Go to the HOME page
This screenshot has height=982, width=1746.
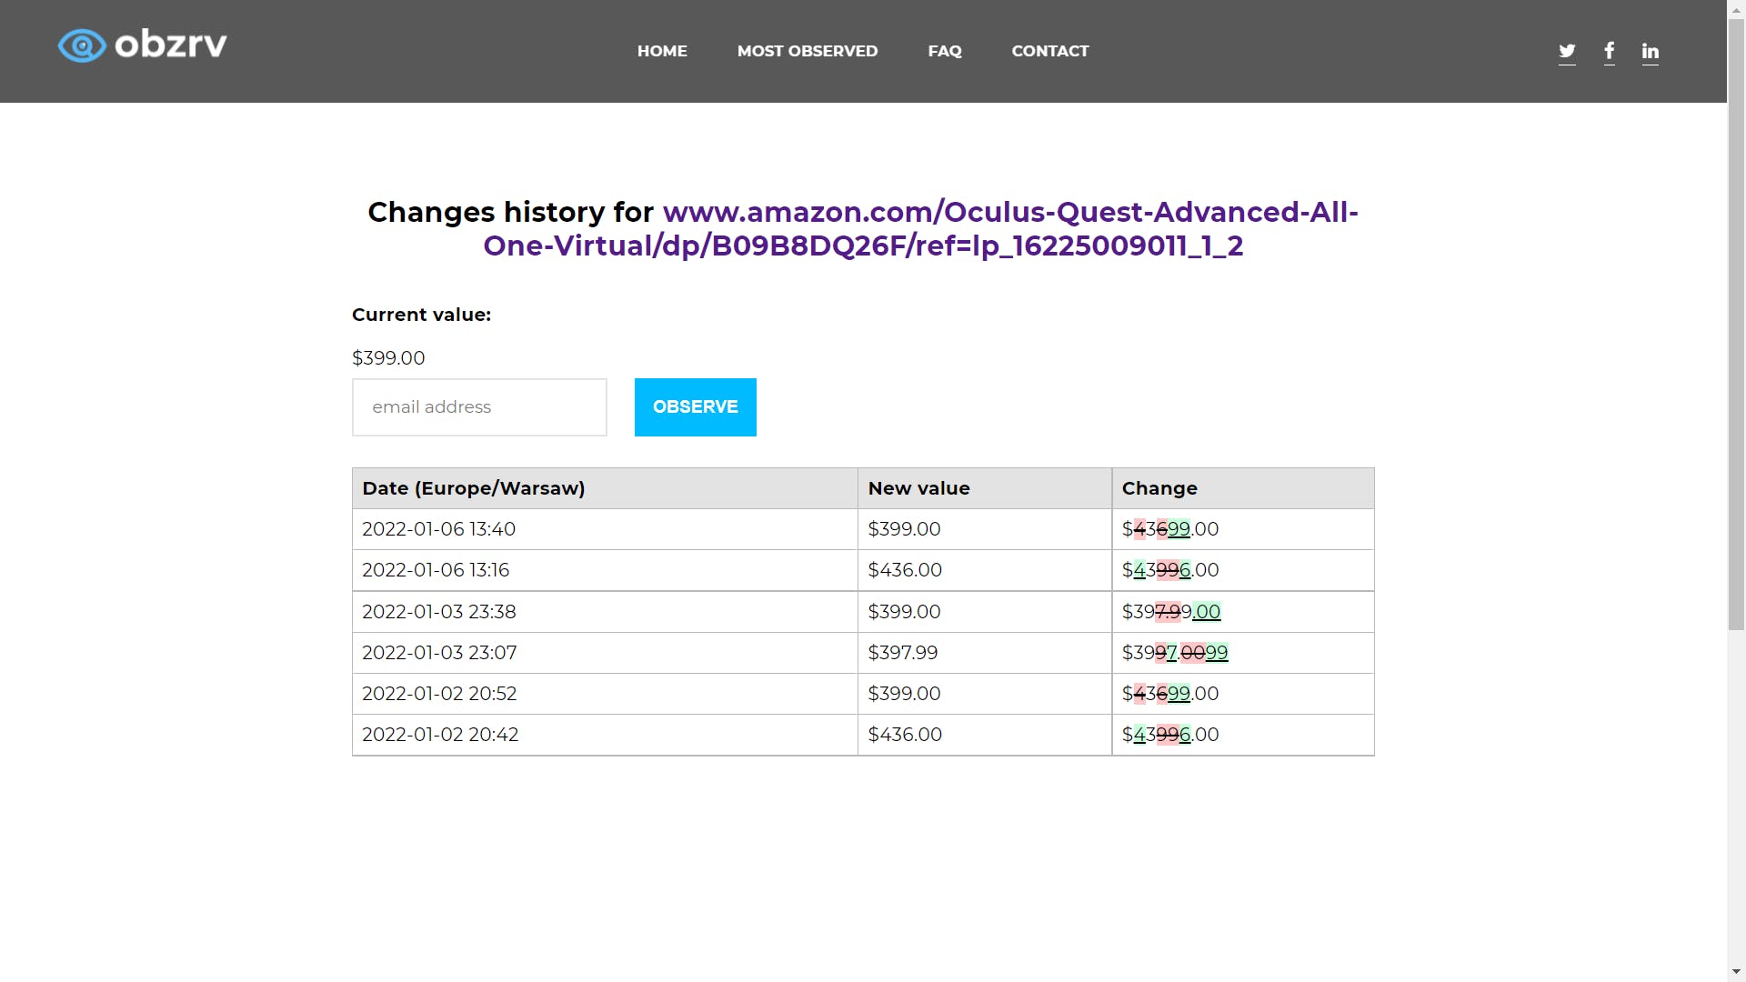pos(662,51)
